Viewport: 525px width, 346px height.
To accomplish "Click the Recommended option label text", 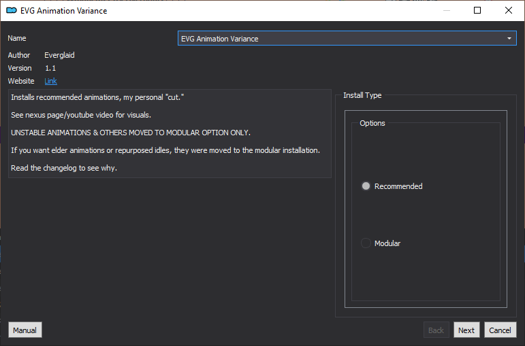I will pos(398,186).
